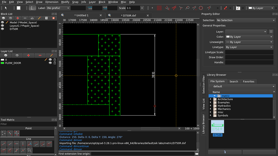
Task: Select horizontal line tool in Tool Matrix
Action: tap(16, 144)
